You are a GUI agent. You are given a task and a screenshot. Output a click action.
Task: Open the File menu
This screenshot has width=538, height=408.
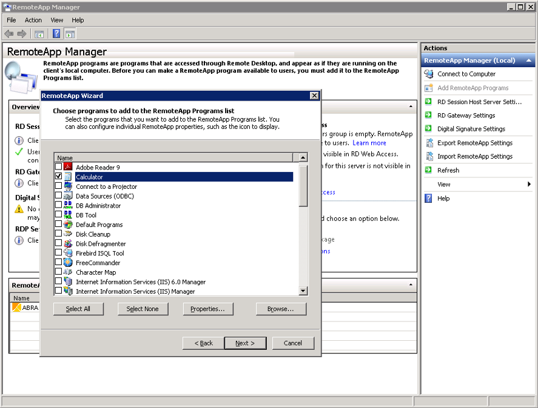pyautogui.click(x=12, y=20)
